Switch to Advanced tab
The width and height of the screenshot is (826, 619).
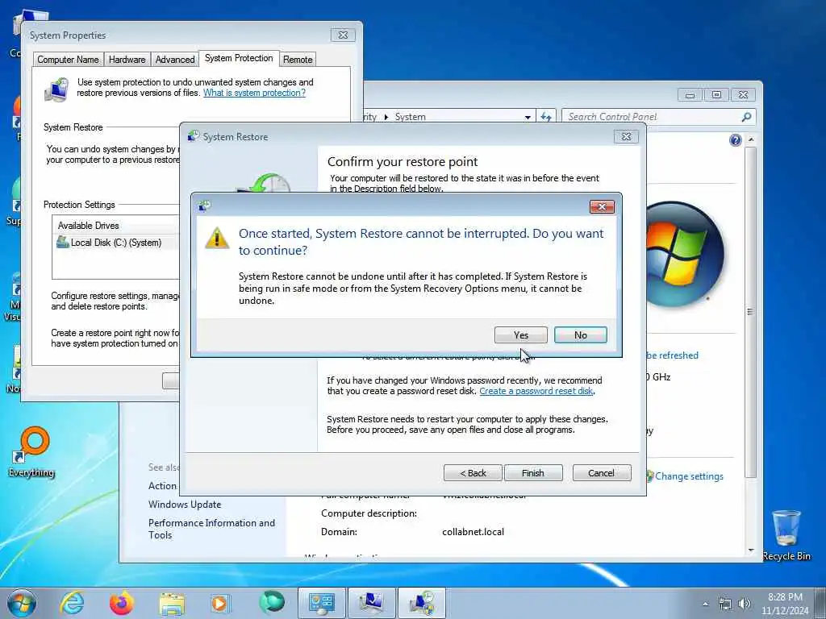(175, 60)
